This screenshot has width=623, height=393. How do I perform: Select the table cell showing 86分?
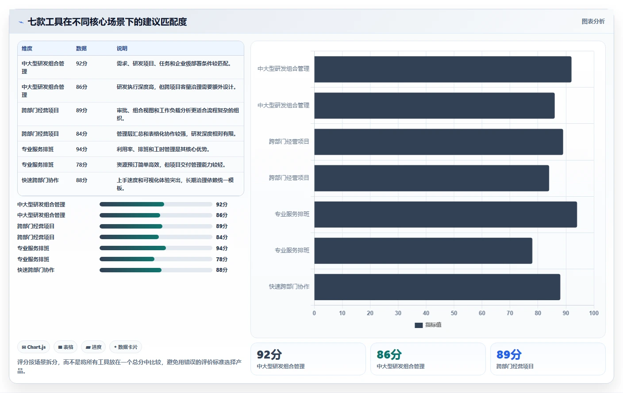pos(82,87)
